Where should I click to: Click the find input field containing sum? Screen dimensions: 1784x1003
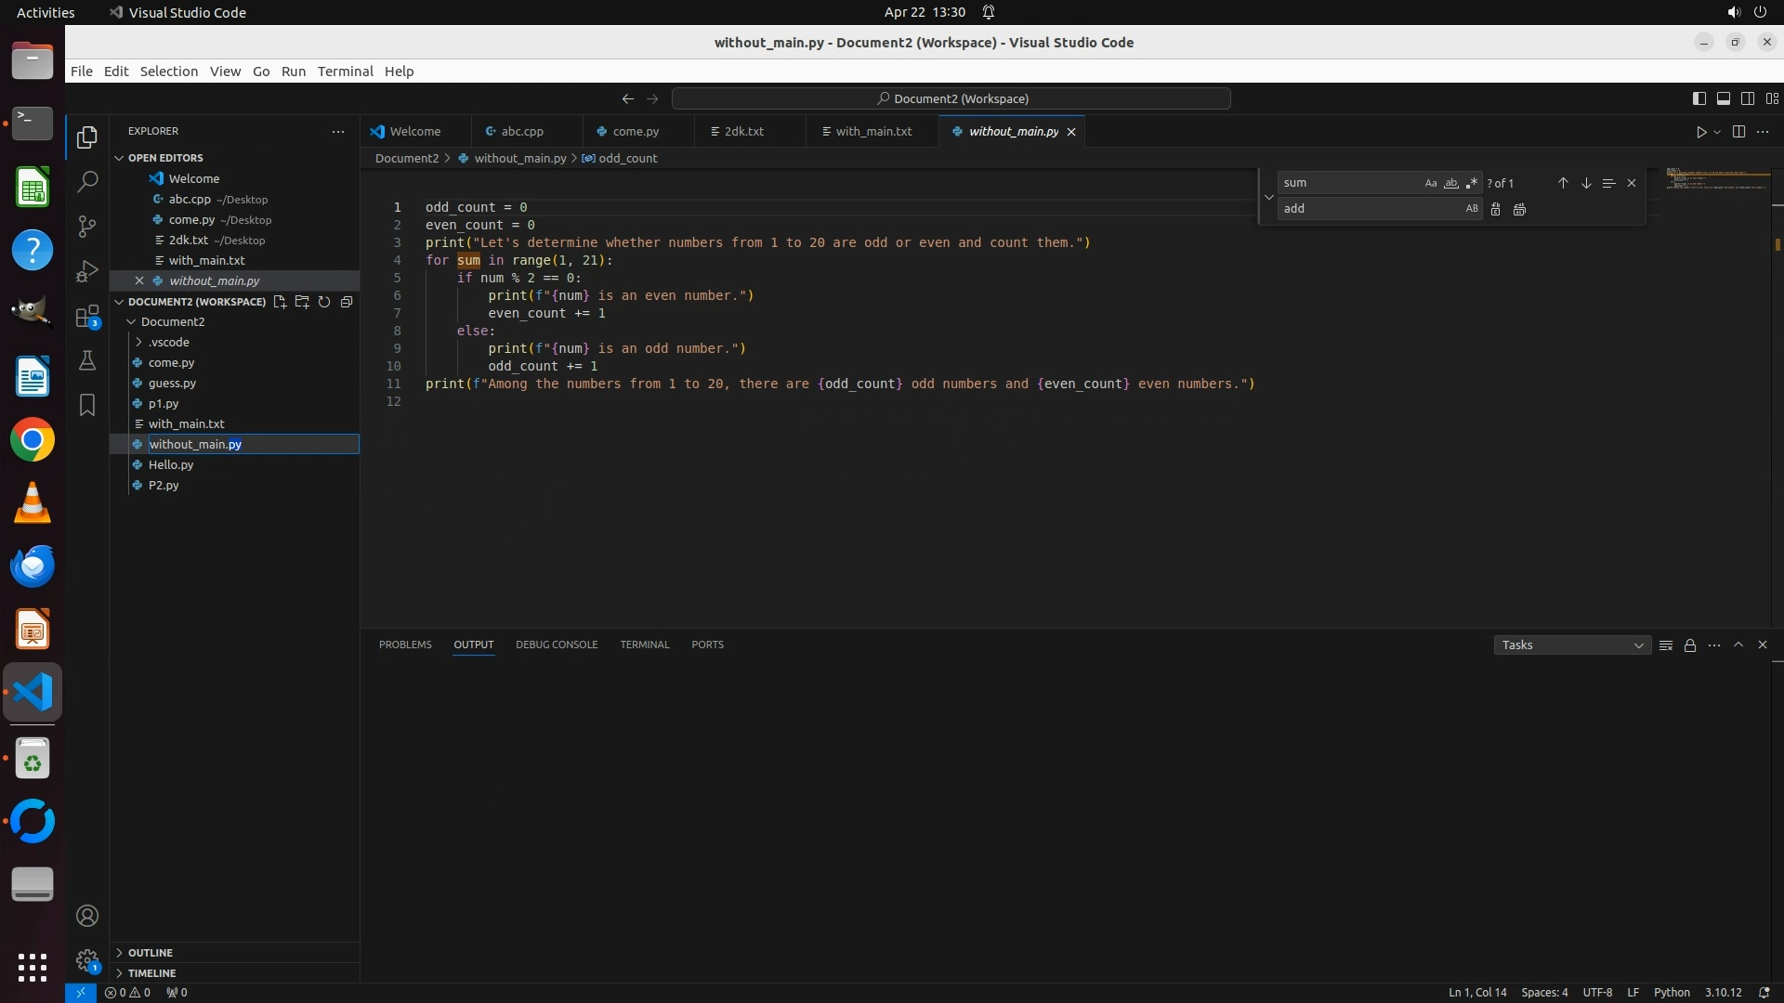pos(1347,183)
